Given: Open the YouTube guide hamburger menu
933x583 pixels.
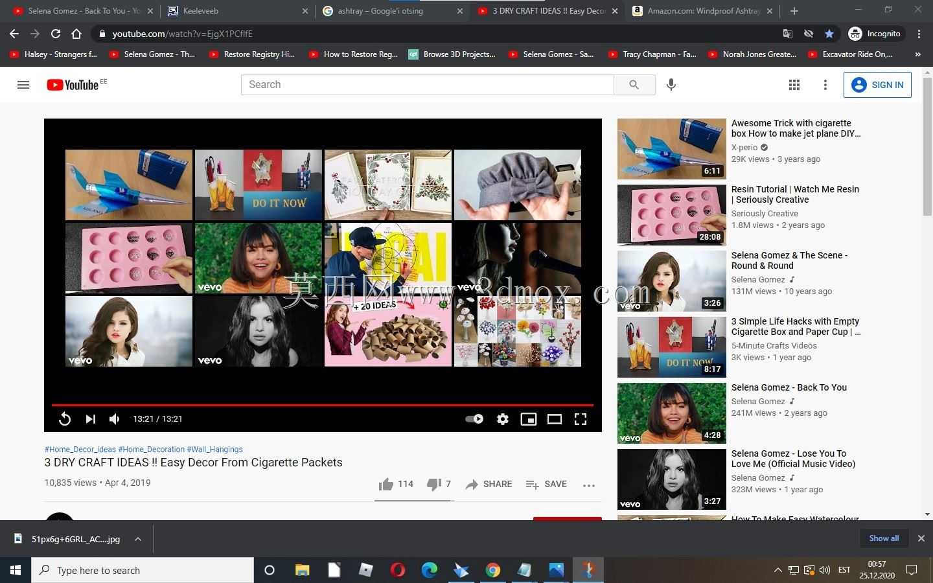Looking at the screenshot, I should [23, 85].
